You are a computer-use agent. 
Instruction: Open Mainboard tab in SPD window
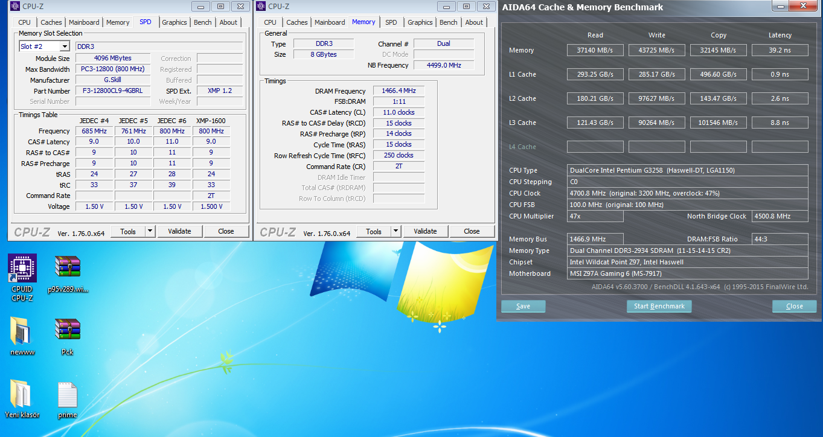(84, 22)
